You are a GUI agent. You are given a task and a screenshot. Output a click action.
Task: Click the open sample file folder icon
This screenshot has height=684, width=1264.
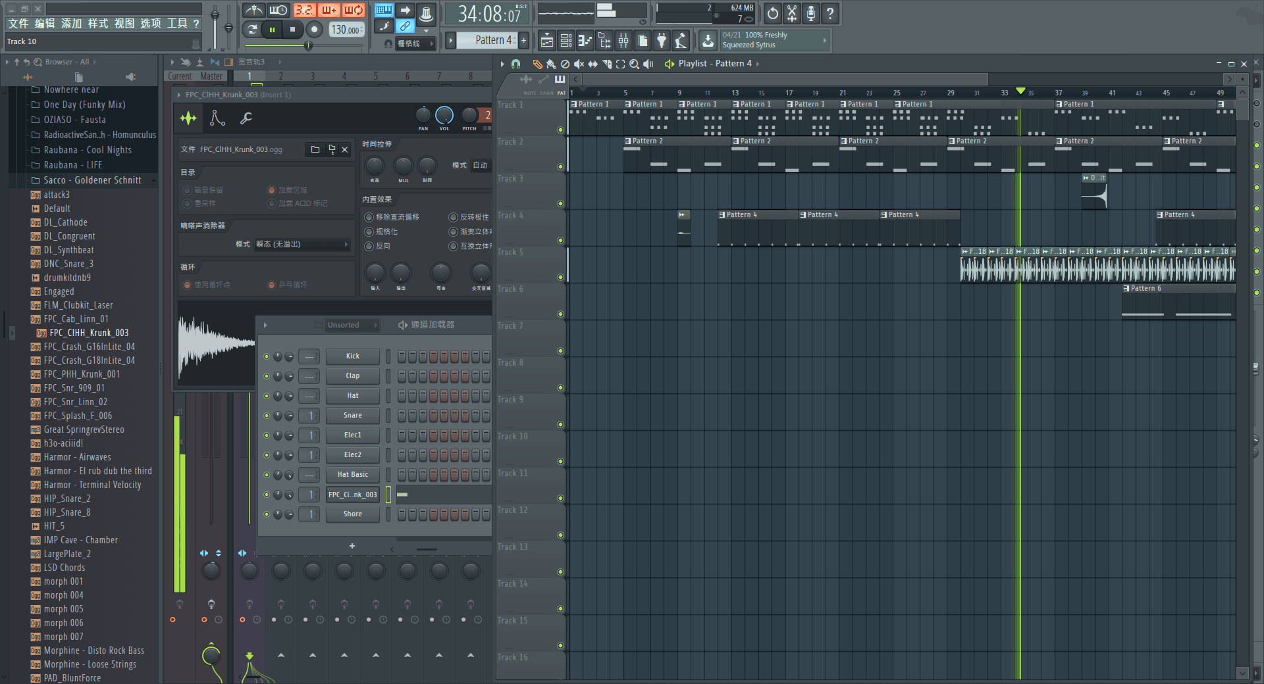(315, 149)
